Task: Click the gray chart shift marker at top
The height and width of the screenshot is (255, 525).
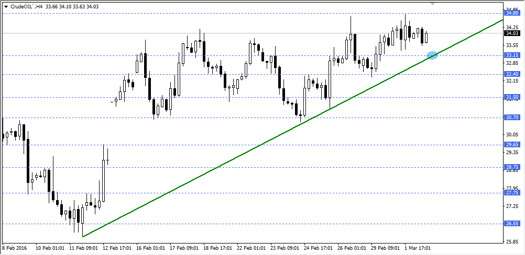Action: 432,3
